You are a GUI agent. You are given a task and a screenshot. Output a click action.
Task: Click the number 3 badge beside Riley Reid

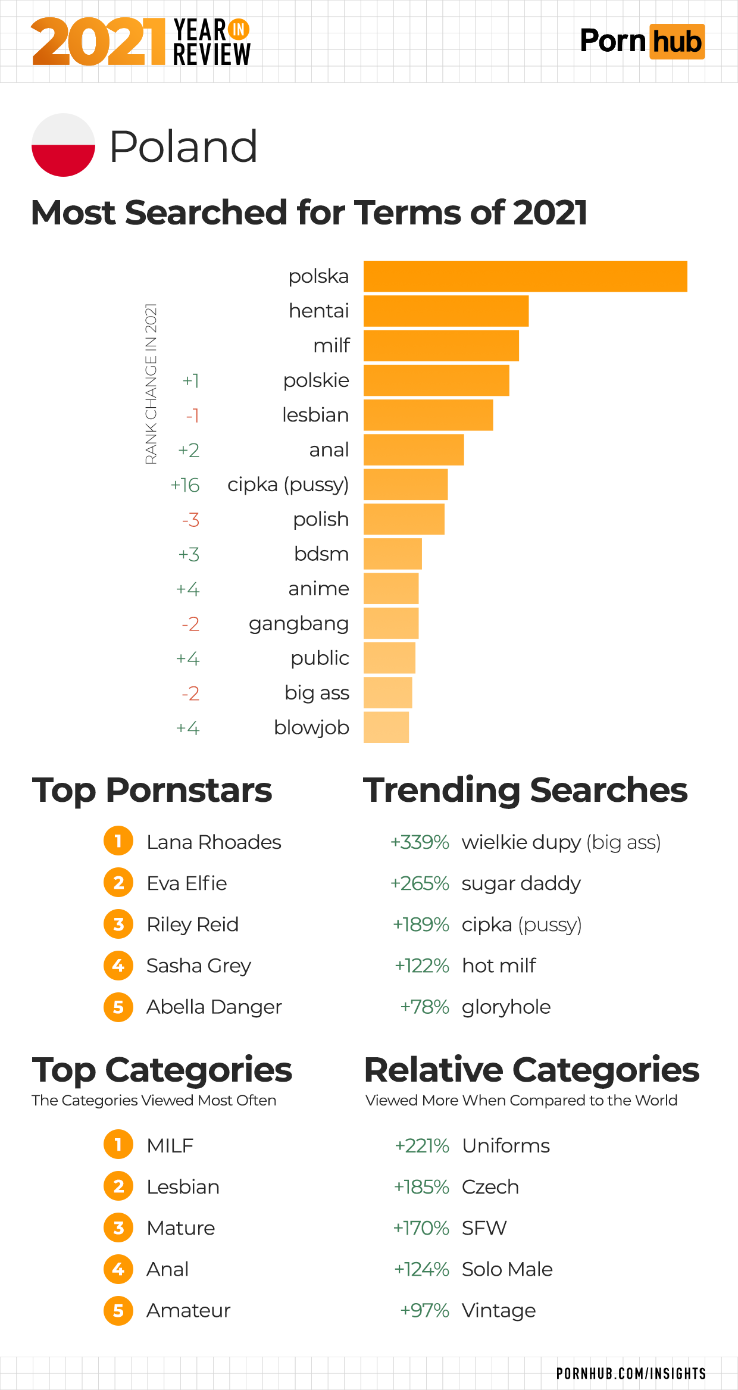118,924
